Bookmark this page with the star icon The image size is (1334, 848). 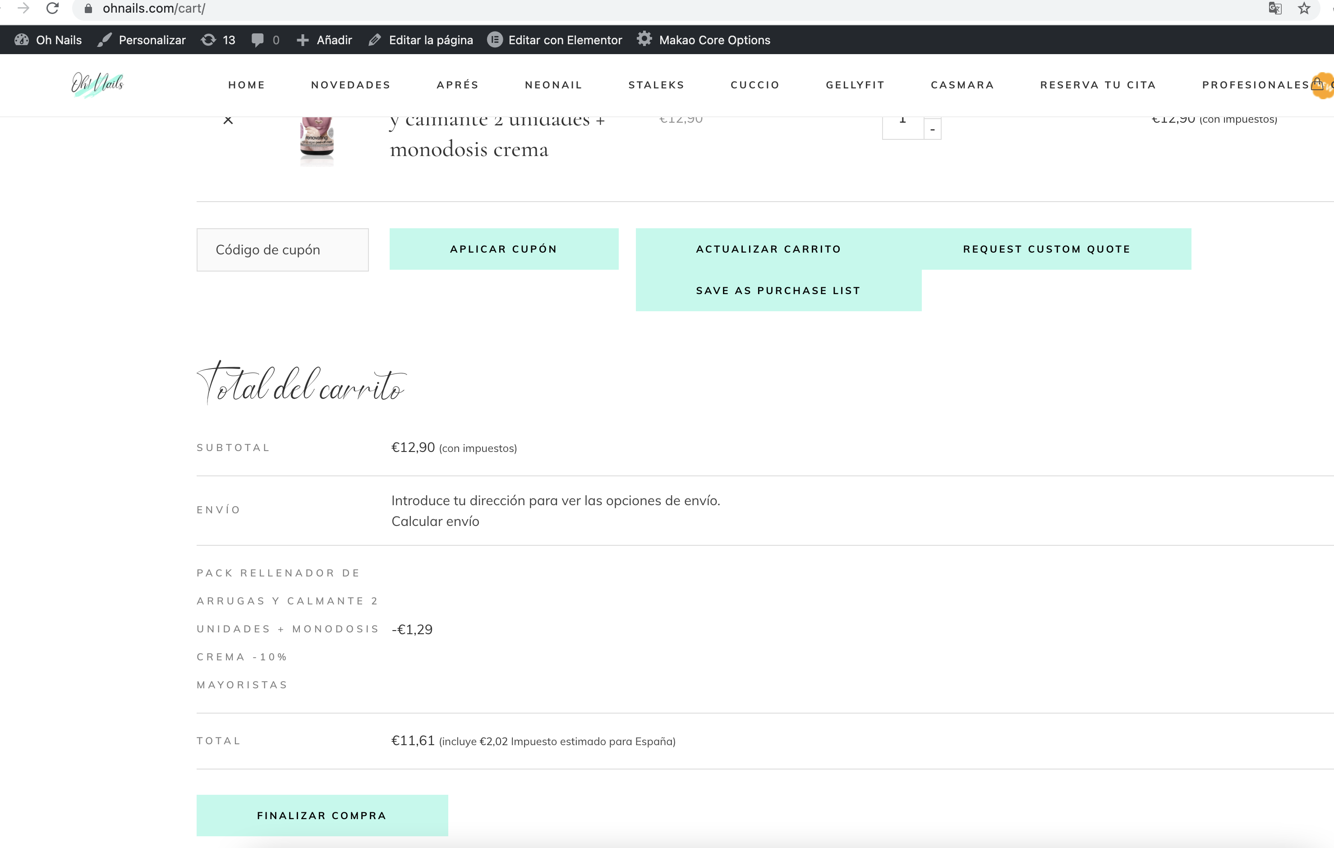(1304, 8)
